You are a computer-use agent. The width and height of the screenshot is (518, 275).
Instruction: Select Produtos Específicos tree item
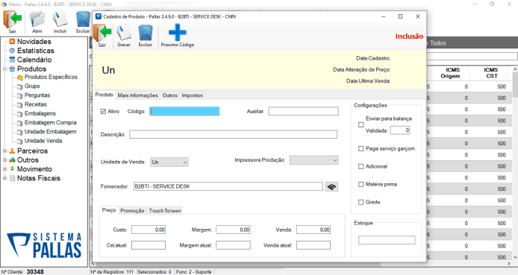pyautogui.click(x=51, y=78)
